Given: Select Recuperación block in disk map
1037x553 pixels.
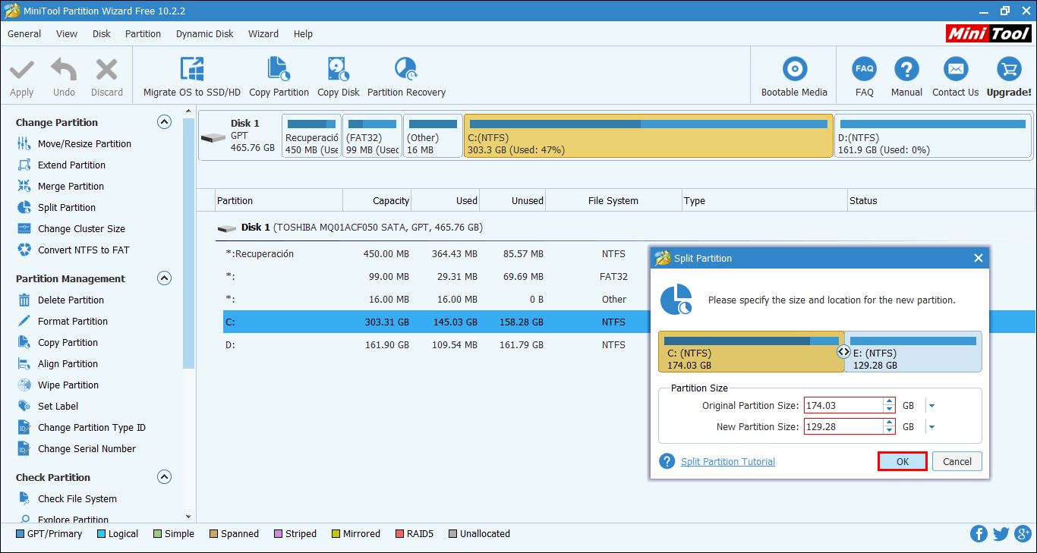Looking at the screenshot, I should 311,136.
